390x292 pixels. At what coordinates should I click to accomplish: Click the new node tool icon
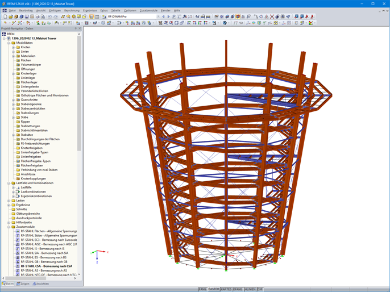click(5, 23)
